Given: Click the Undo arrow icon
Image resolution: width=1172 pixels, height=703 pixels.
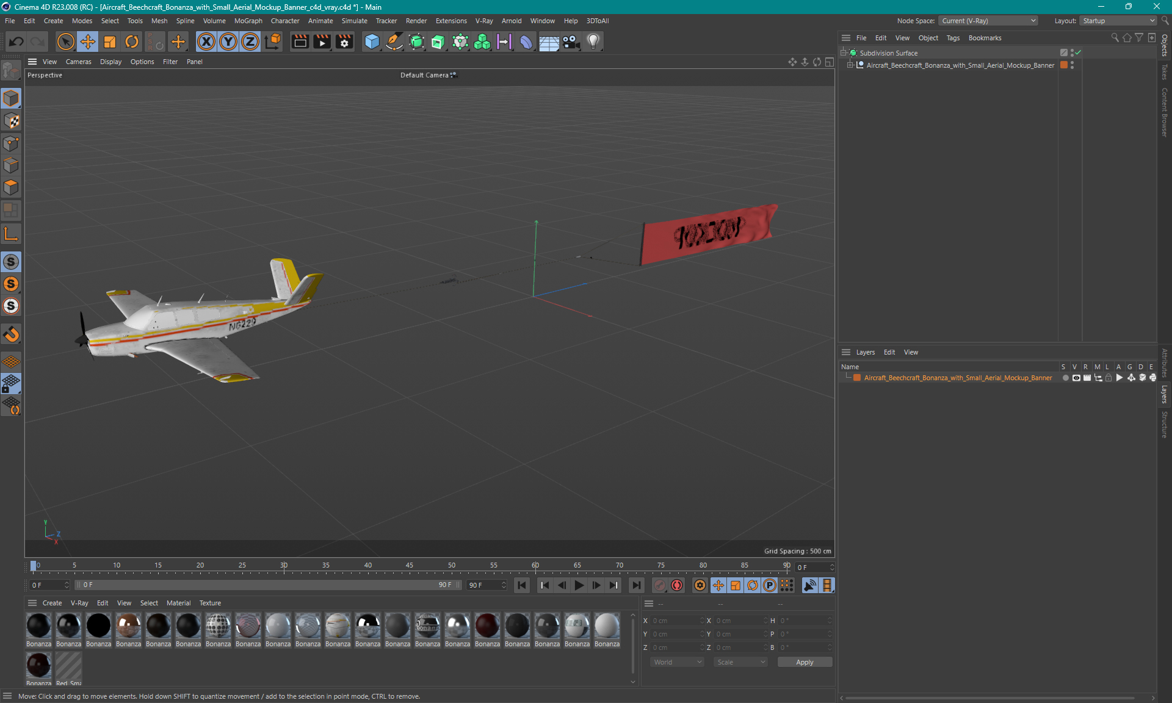Looking at the screenshot, I should pos(16,41).
